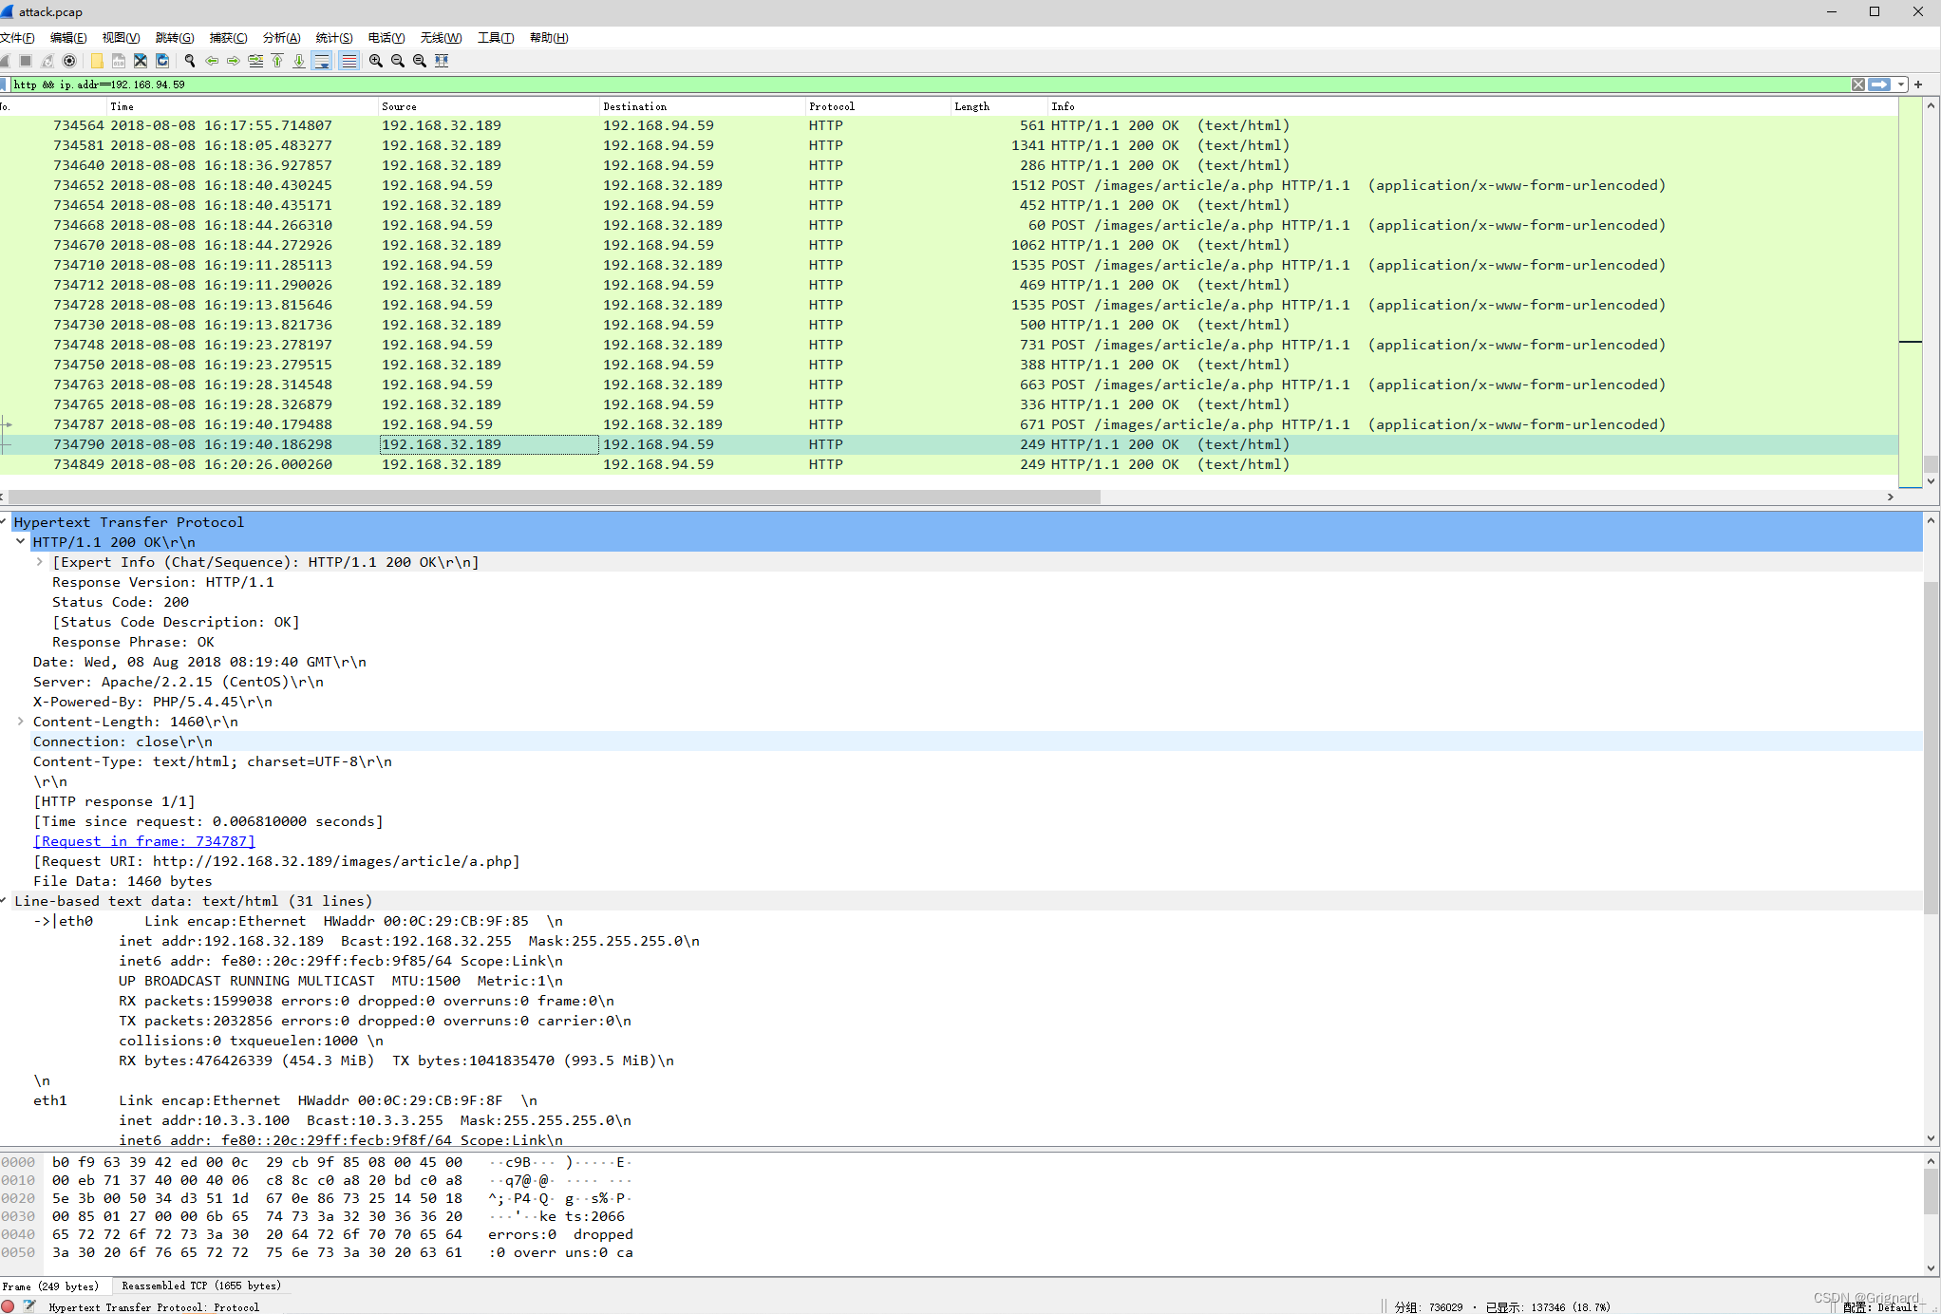Jump to the last packet
This screenshot has height=1314, width=1941.
[x=299, y=61]
